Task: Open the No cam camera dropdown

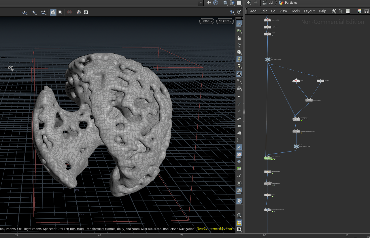Action: (225, 21)
